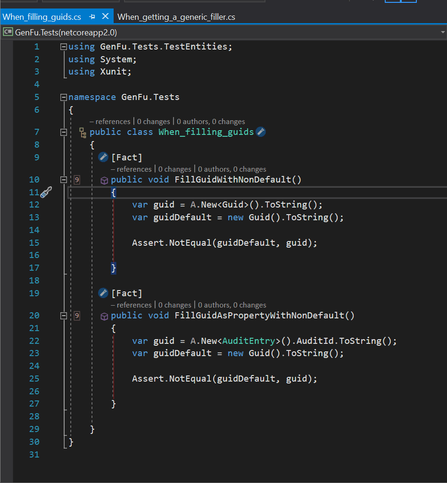
Task: Click the class hierarchy icon on line 7
Action: (x=83, y=132)
